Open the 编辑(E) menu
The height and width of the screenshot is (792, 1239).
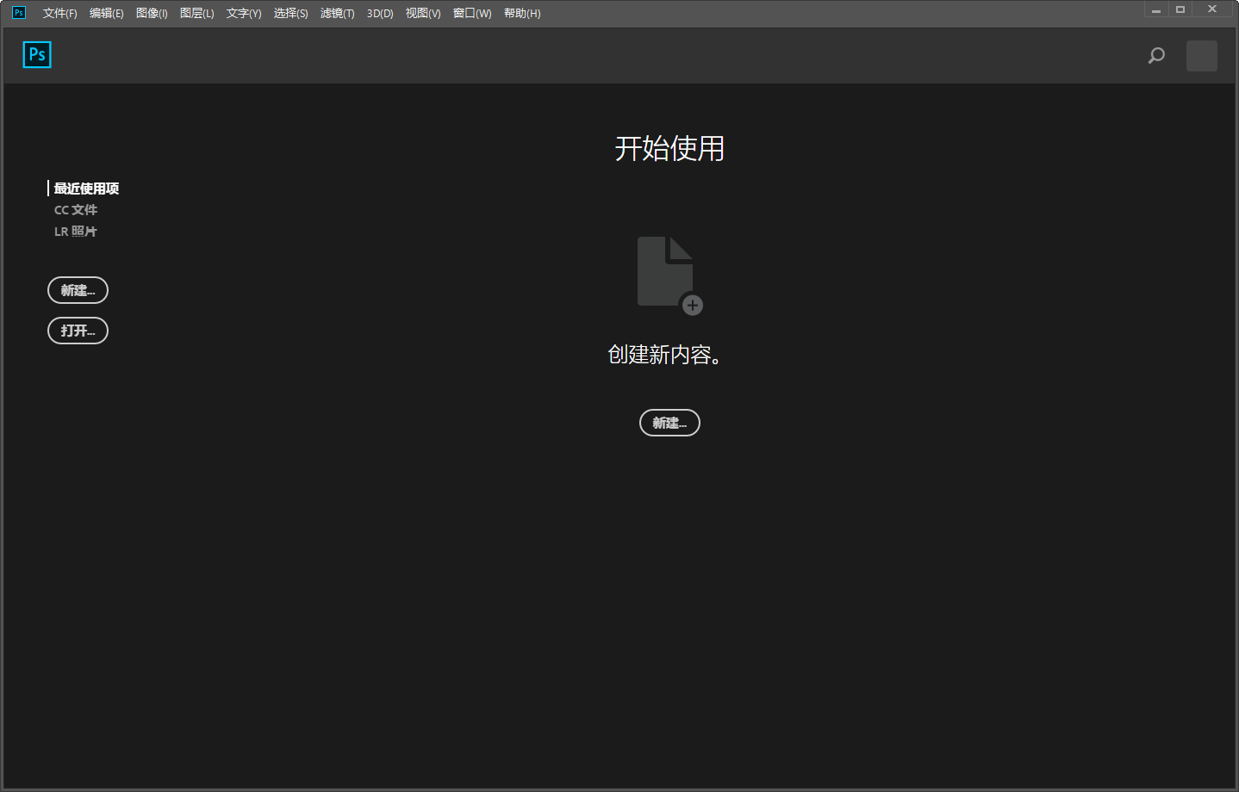coord(107,13)
